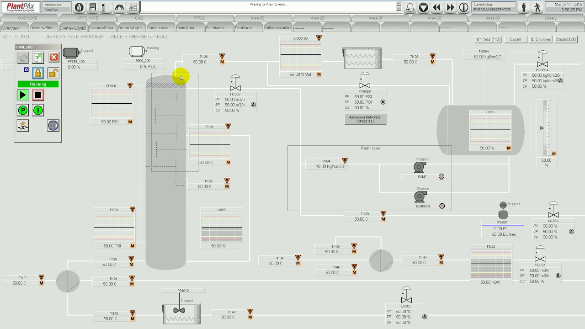Start E300_100 with the green play button
The width and height of the screenshot is (585, 329).
[x=22, y=95]
